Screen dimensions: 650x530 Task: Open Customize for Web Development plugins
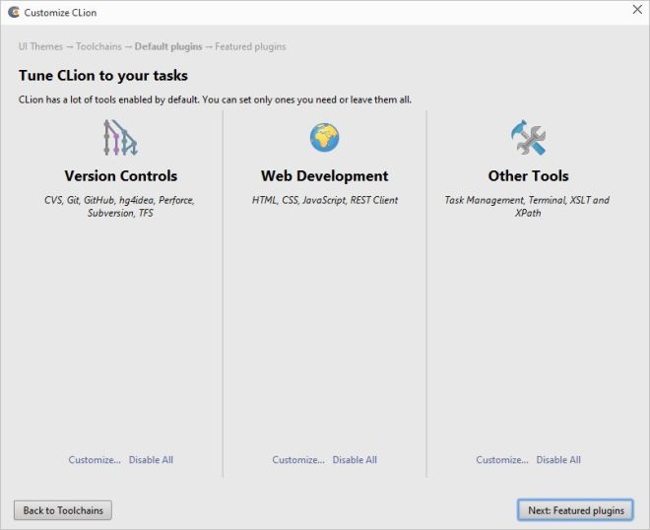pyautogui.click(x=298, y=460)
